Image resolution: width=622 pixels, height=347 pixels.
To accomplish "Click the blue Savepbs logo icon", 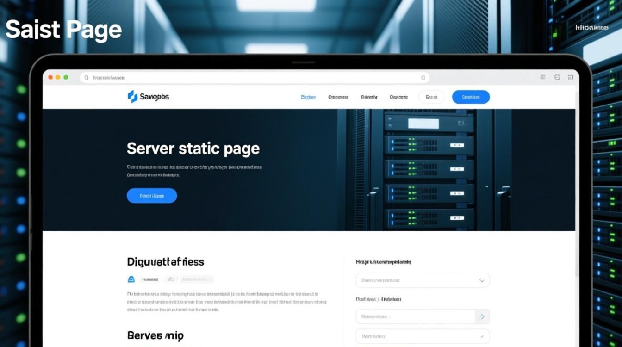I will pyautogui.click(x=132, y=96).
